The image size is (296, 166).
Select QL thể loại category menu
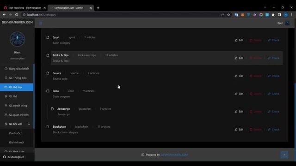tap(17, 87)
